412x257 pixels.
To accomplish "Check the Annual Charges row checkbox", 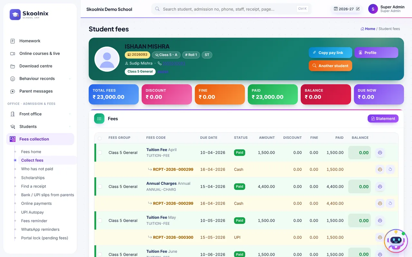I will (100, 187).
